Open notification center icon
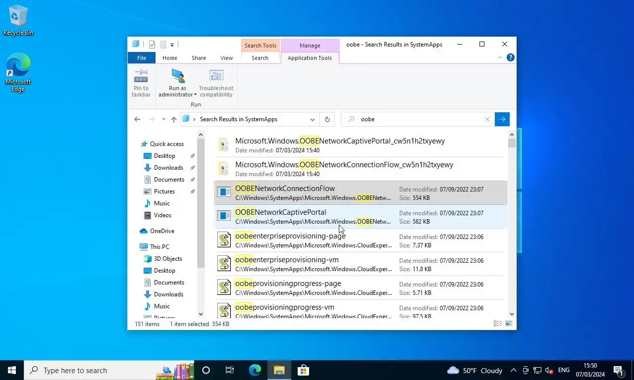Viewport: 634px width, 380px height. point(619,370)
